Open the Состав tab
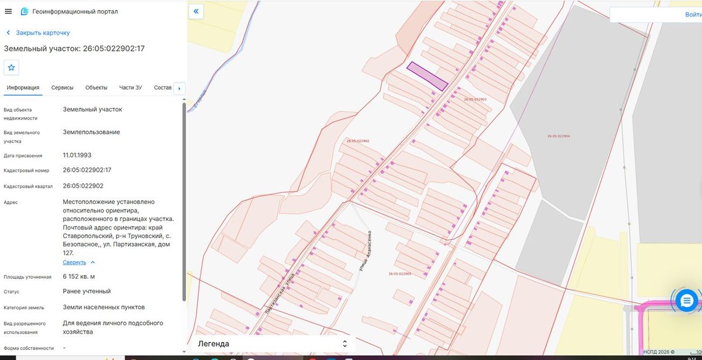Image resolution: width=702 pixels, height=360 pixels. [163, 88]
